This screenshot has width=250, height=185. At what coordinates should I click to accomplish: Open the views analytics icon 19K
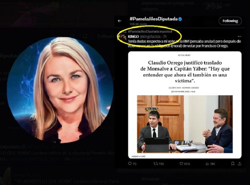210,163
